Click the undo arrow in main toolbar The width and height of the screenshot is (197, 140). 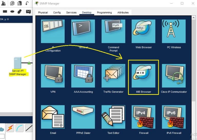click(x=27, y=3)
